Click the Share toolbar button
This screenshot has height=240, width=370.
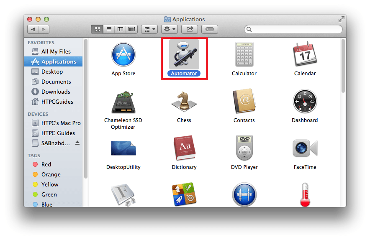coord(190,29)
